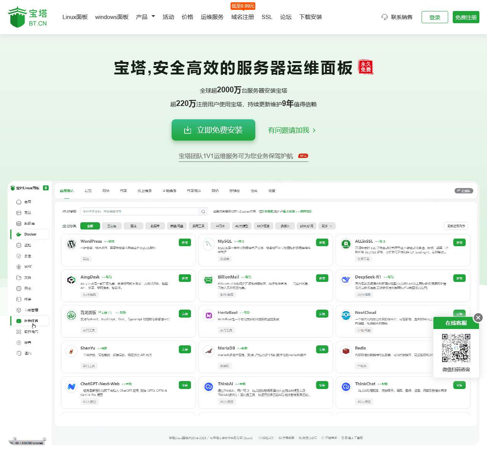This screenshot has width=487, height=454.
Task: Click the 永久免费 red stamp badge
Action: [366, 67]
